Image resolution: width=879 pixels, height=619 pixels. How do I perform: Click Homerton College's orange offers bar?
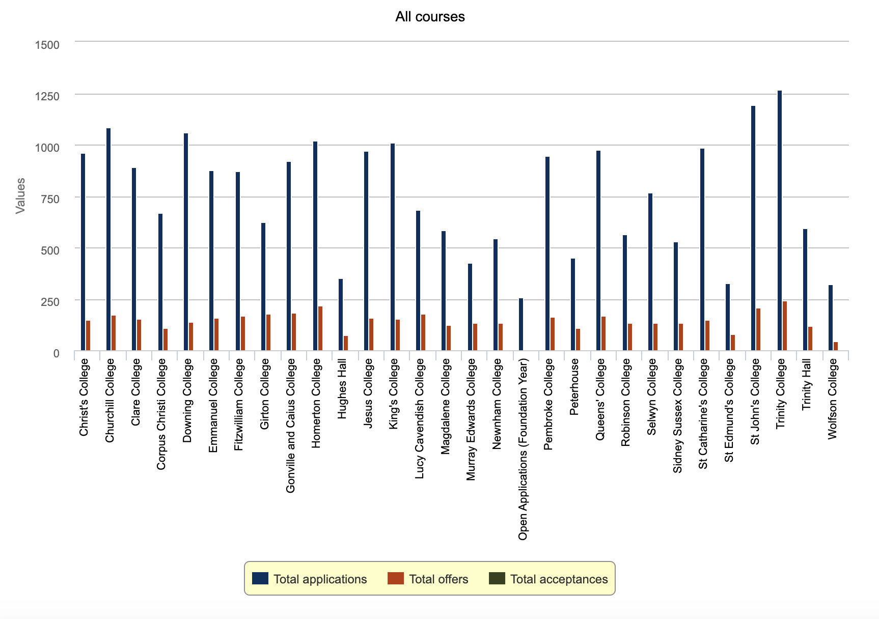click(x=320, y=328)
